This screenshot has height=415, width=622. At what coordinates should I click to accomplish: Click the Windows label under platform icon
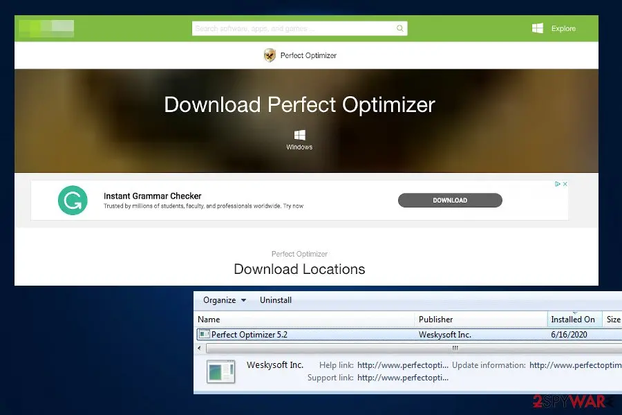coord(299,147)
